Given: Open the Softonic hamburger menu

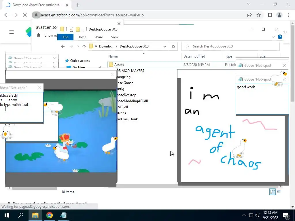Looking at the screenshot, I should tap(12, 32).
